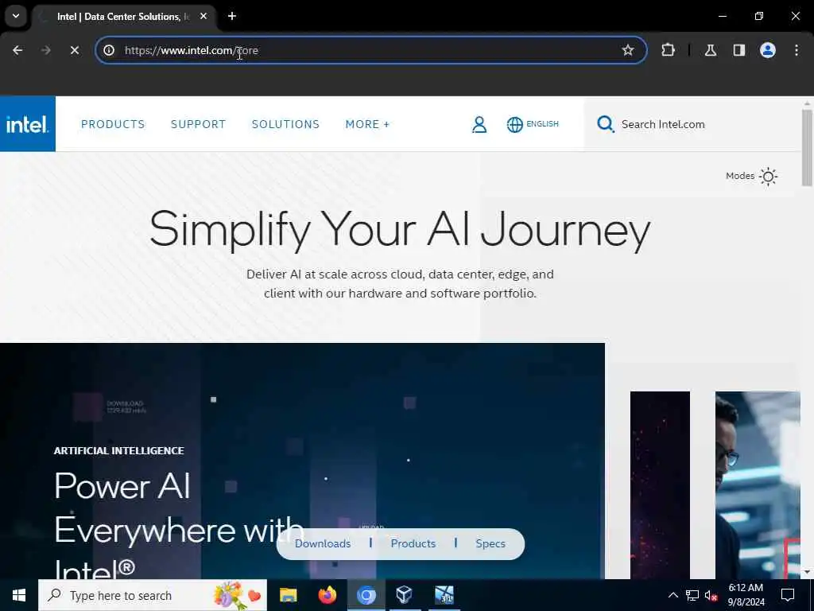Toggle the Modes light/dark sun icon

pos(768,176)
